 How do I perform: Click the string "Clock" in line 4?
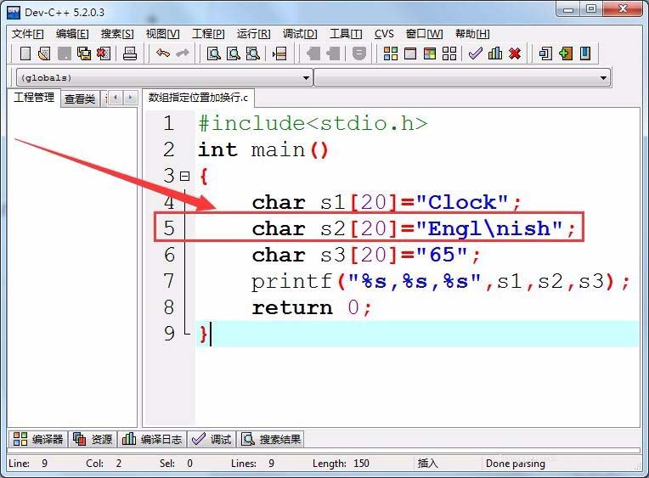[462, 202]
